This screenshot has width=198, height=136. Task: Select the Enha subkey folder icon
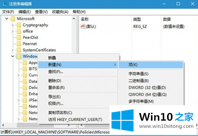coord(25,94)
